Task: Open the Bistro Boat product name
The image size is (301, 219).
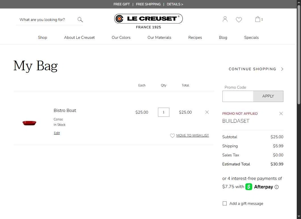Action: pyautogui.click(x=65, y=110)
